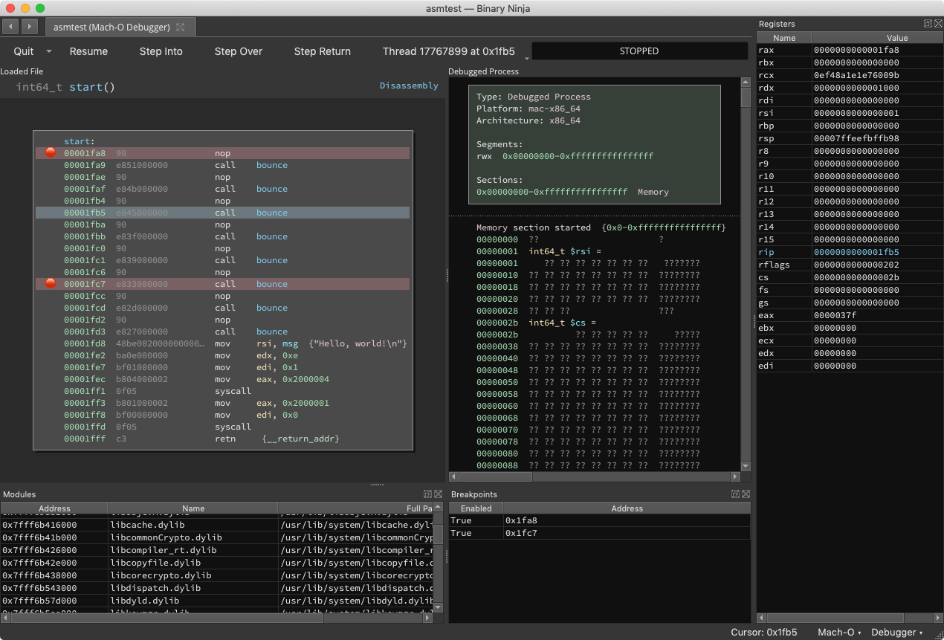Select the rsp register row
This screenshot has width=944, height=640.
pyautogui.click(x=850, y=138)
